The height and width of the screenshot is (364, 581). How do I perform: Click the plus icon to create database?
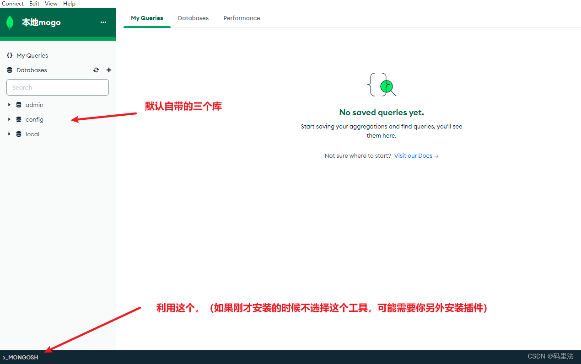tap(109, 70)
